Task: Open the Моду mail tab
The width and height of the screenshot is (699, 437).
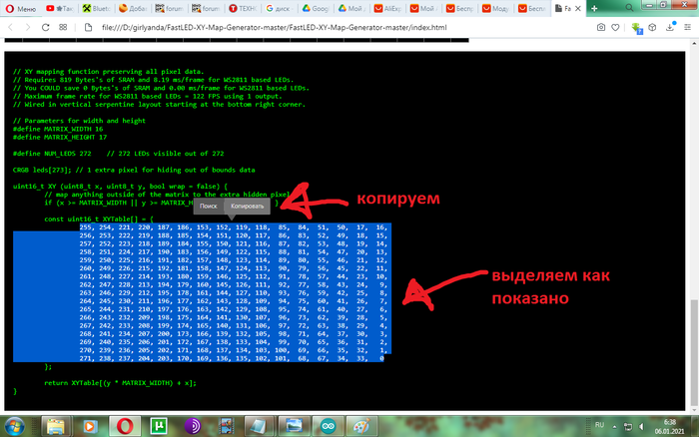Action: 497,8
